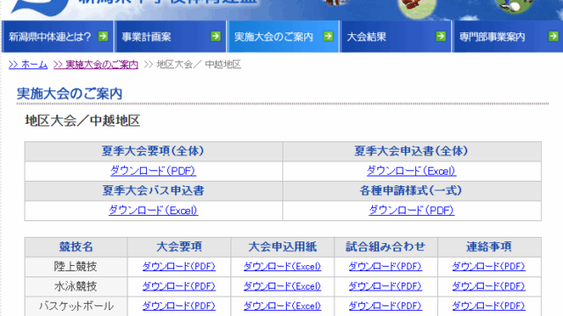Click green arrow icon beside 大会結果
563x316 pixels.
click(441, 36)
